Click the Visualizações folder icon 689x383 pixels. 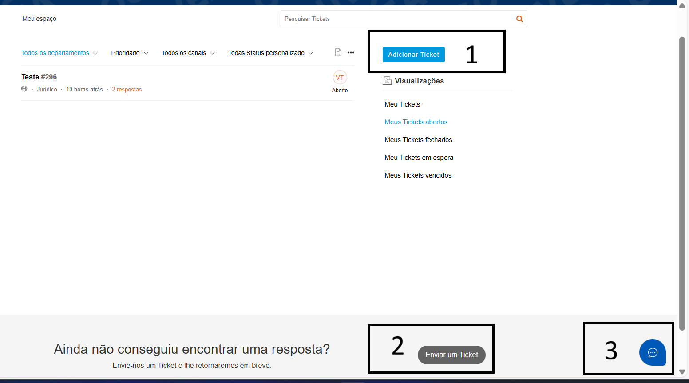(x=387, y=81)
